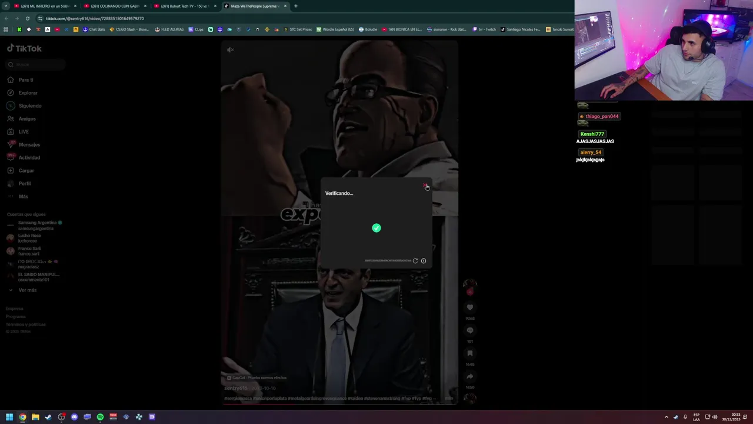Open the sentry616 creator name
753x424 pixels.
point(235,388)
